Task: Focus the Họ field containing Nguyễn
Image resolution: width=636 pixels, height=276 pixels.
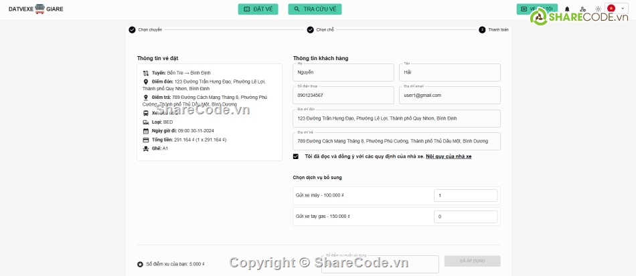Action: coord(343,72)
